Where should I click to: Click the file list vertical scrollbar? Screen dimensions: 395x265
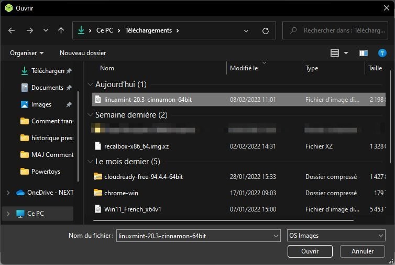pyautogui.click(x=390, y=116)
